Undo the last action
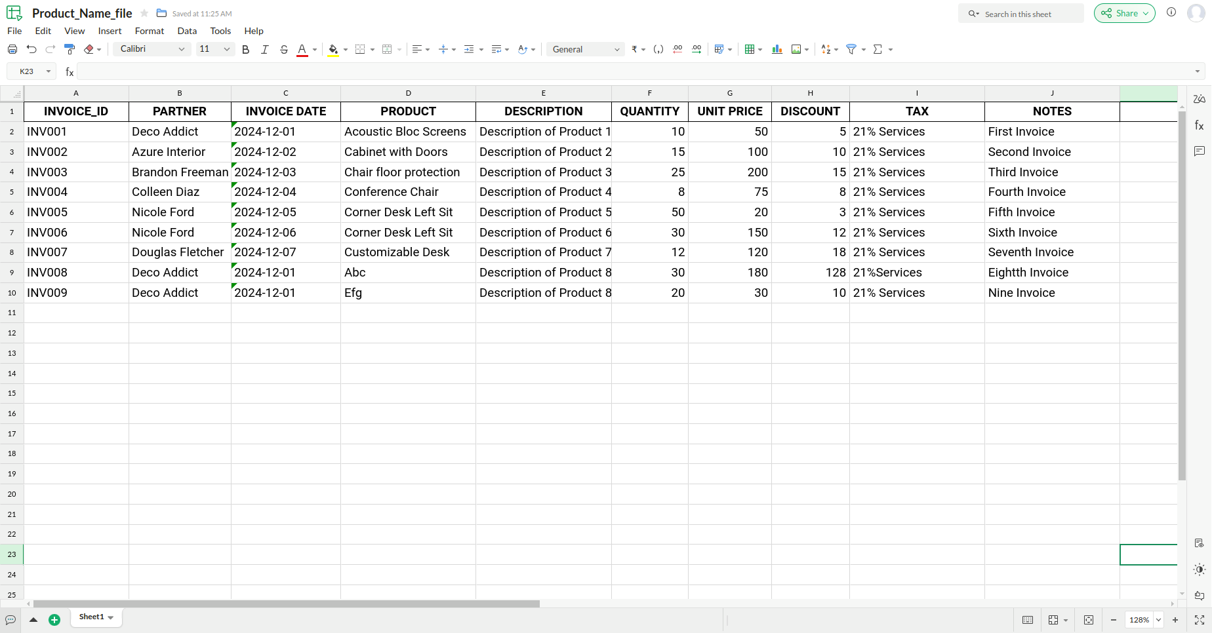Image resolution: width=1212 pixels, height=633 pixels. tap(31, 49)
